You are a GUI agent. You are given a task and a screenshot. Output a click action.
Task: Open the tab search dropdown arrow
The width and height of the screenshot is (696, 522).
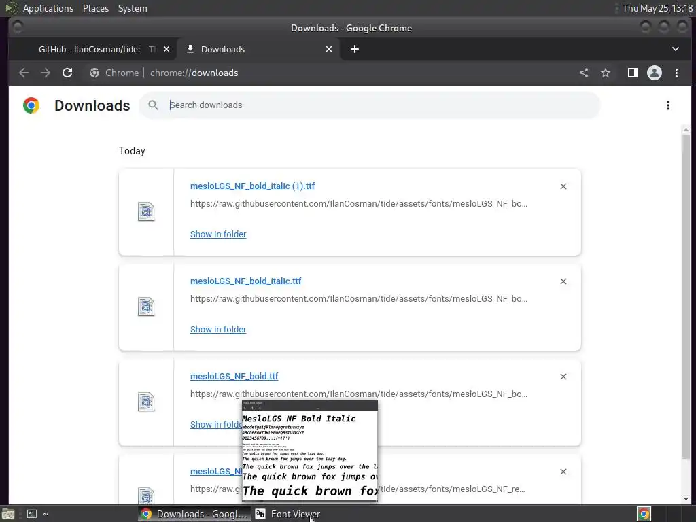(676, 49)
